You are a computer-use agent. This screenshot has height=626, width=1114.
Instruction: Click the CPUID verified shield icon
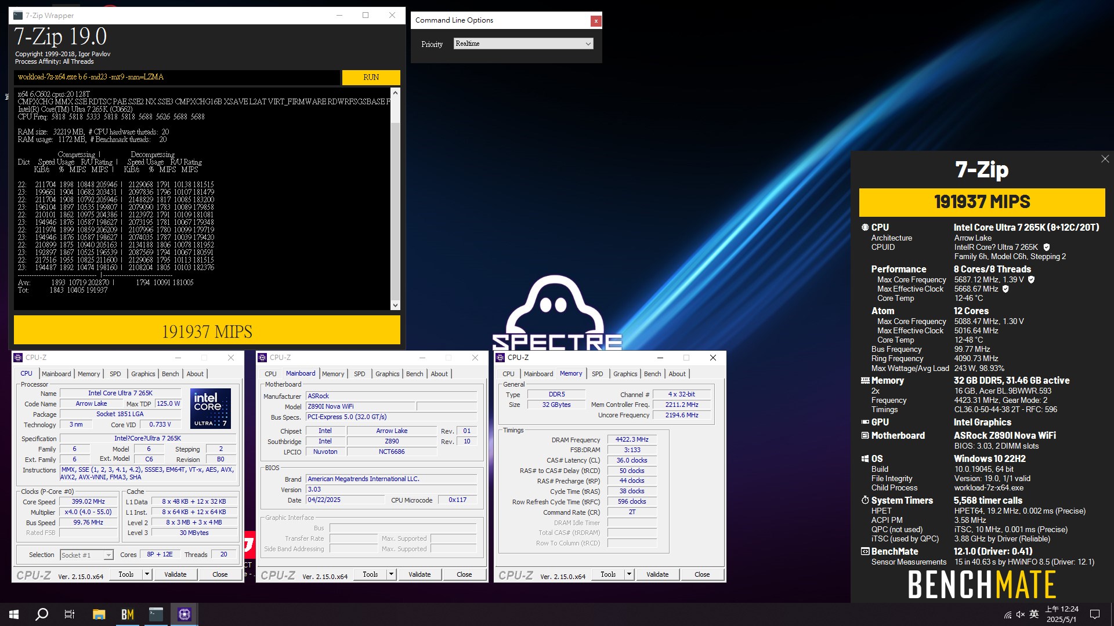pyautogui.click(x=1047, y=248)
